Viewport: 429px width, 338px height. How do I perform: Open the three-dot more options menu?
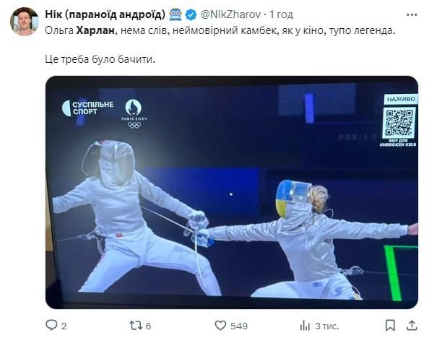(x=412, y=14)
